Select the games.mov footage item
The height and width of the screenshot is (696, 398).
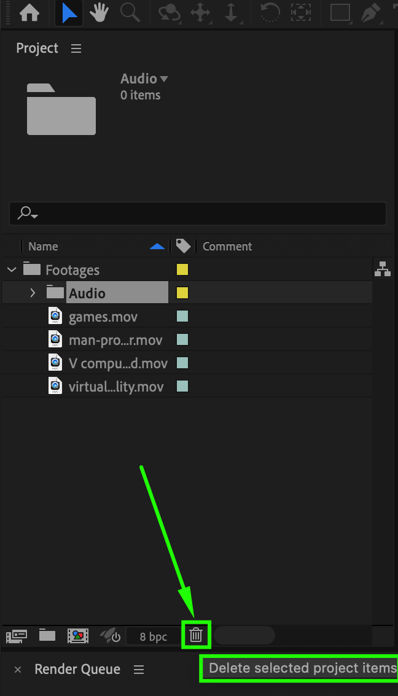point(103,317)
